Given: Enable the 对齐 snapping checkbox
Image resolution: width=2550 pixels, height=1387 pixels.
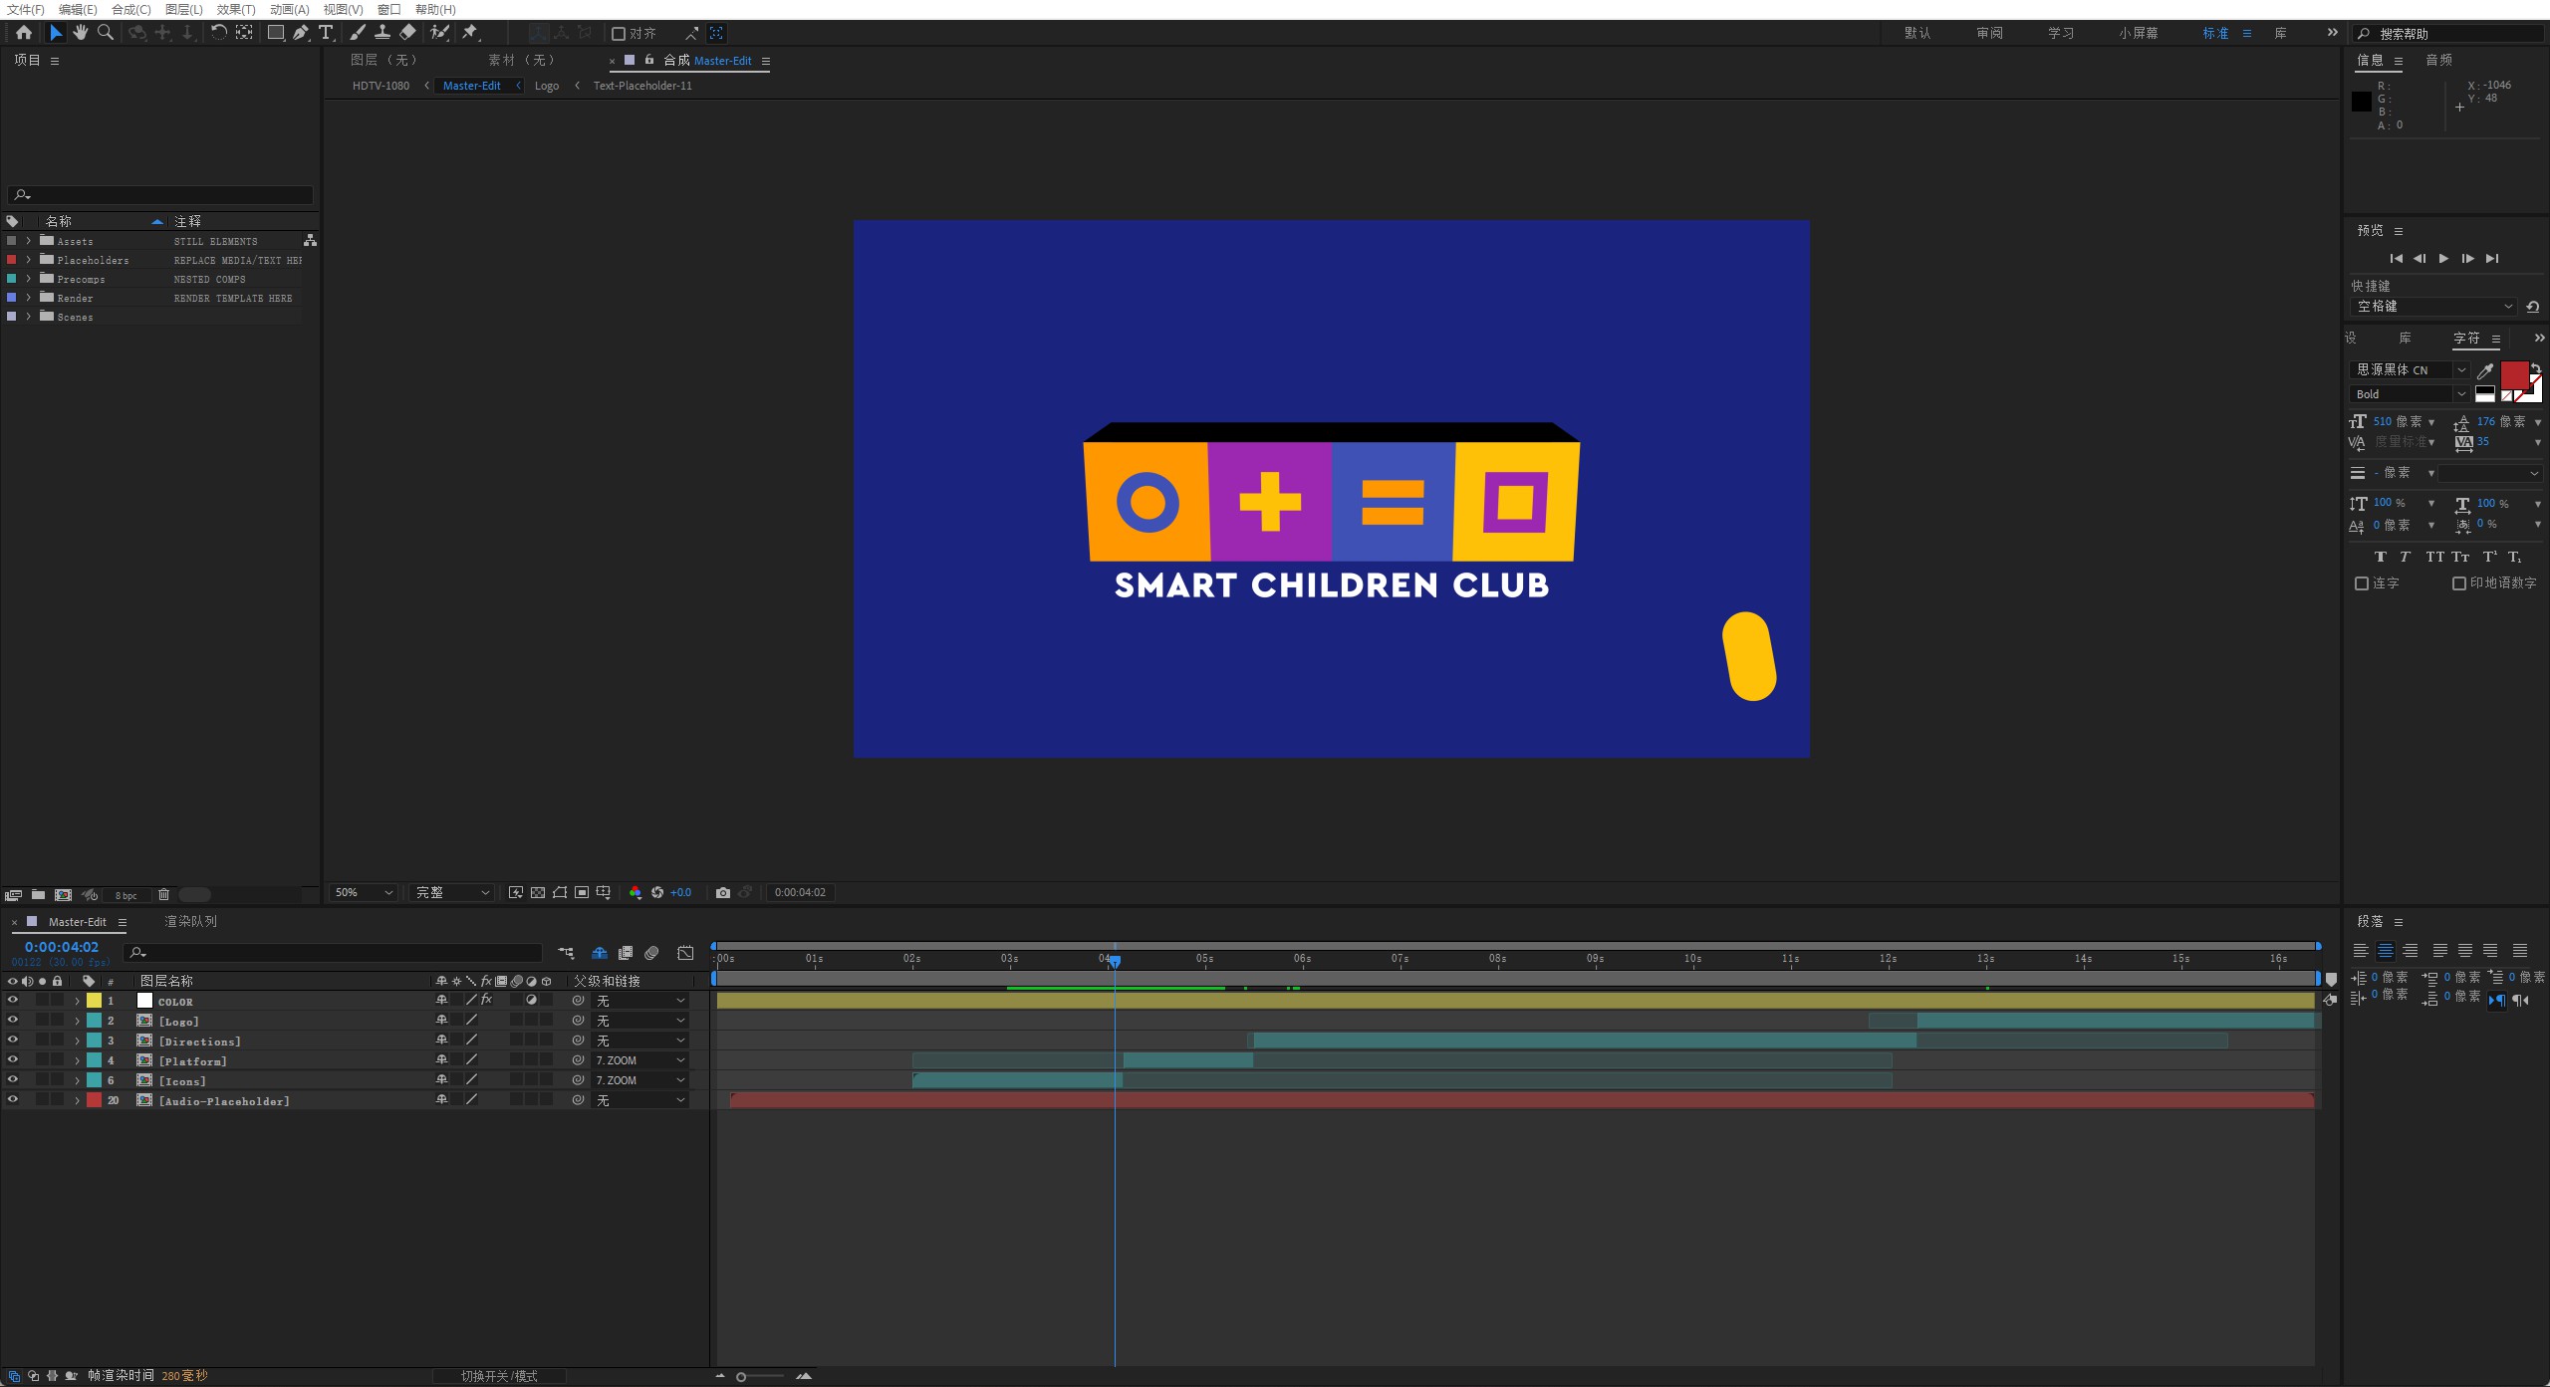Looking at the screenshot, I should 618,34.
